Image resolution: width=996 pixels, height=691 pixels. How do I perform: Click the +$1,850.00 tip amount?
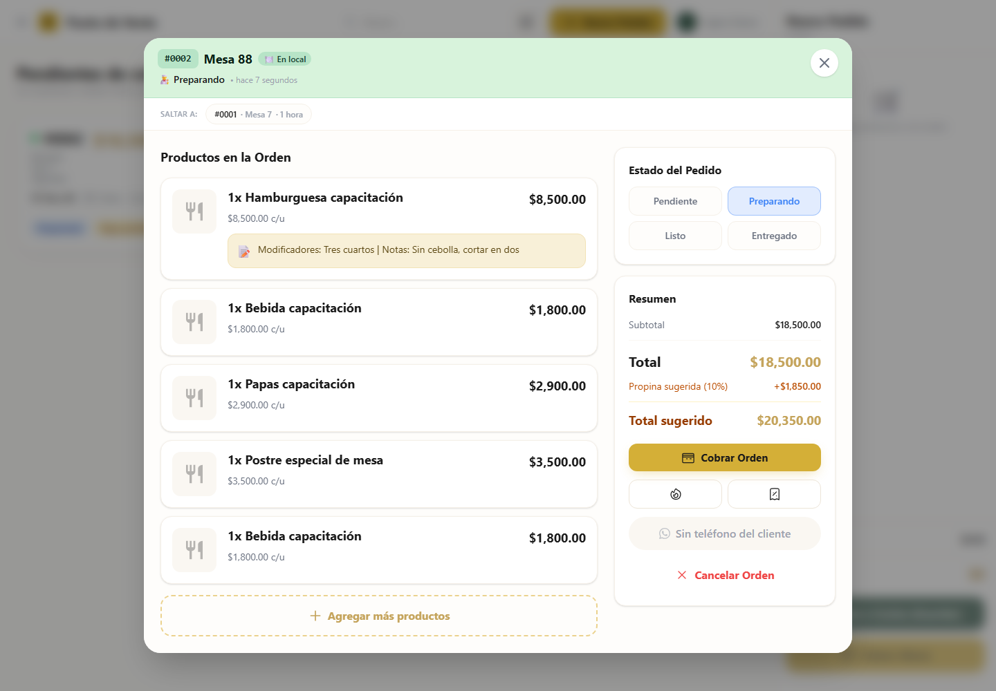coord(797,386)
